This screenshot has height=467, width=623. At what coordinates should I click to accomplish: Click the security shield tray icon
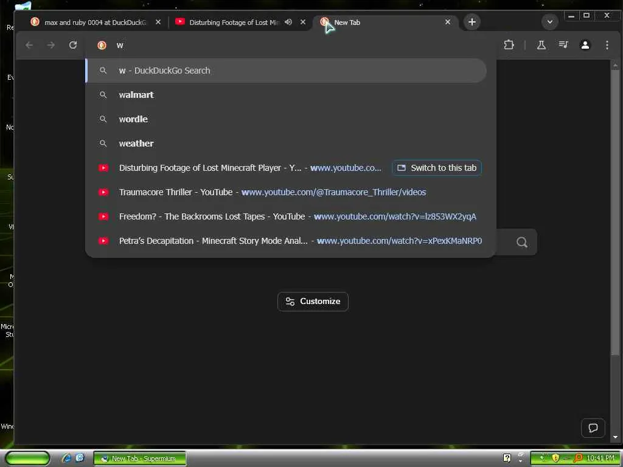(x=555, y=458)
